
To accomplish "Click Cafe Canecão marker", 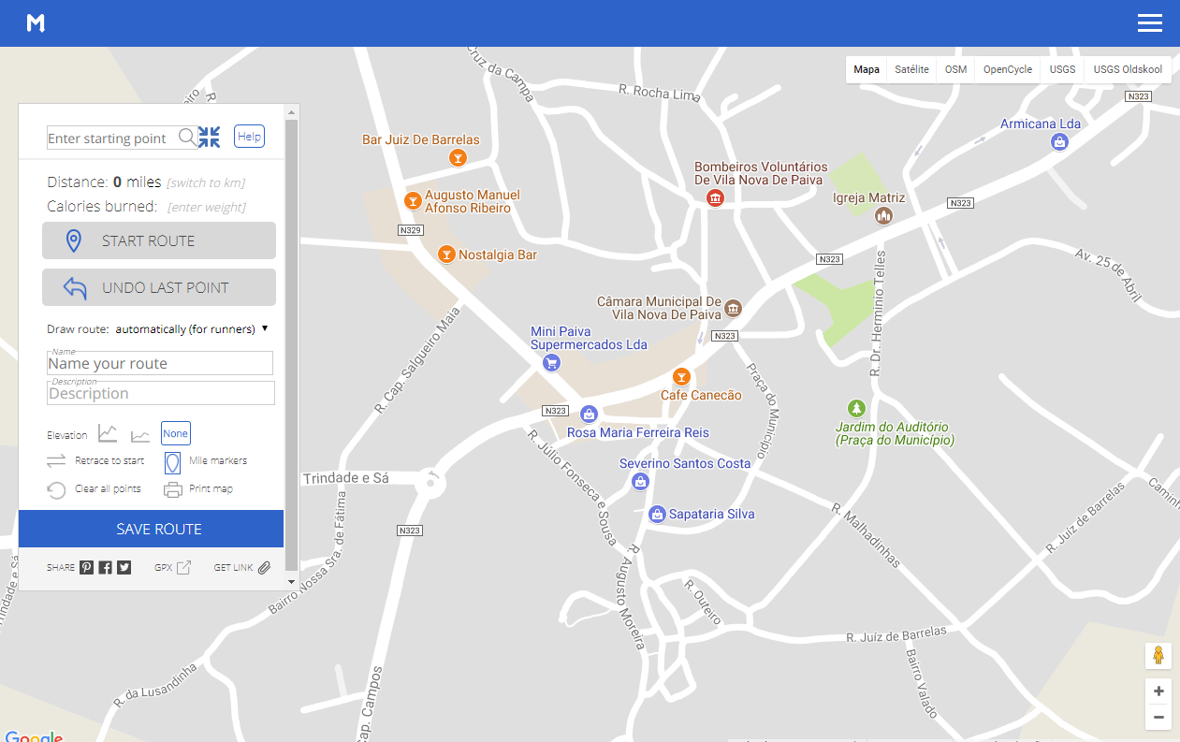I will pyautogui.click(x=681, y=376).
